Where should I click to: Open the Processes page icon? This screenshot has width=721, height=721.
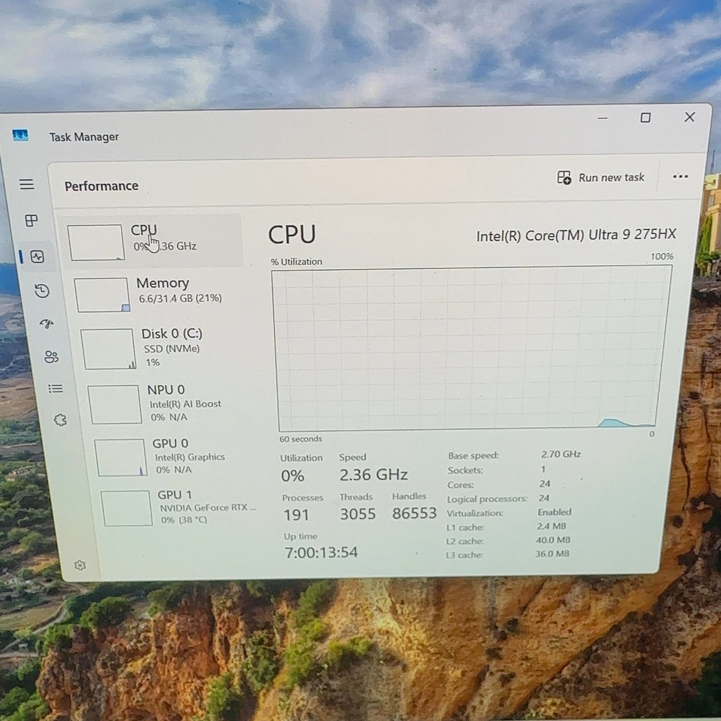coord(31,221)
